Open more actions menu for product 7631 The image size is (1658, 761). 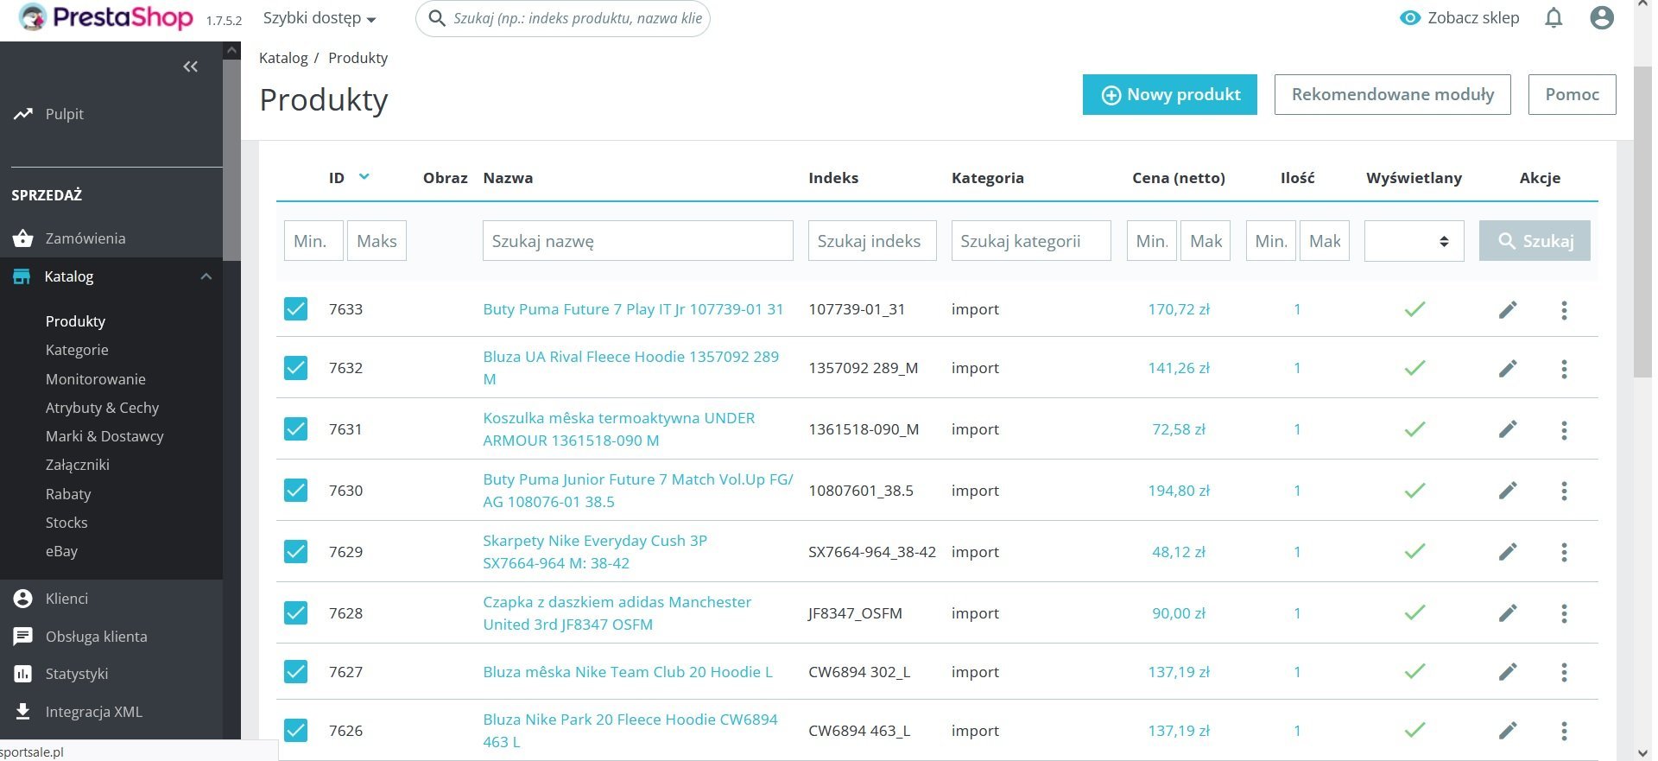tap(1564, 429)
